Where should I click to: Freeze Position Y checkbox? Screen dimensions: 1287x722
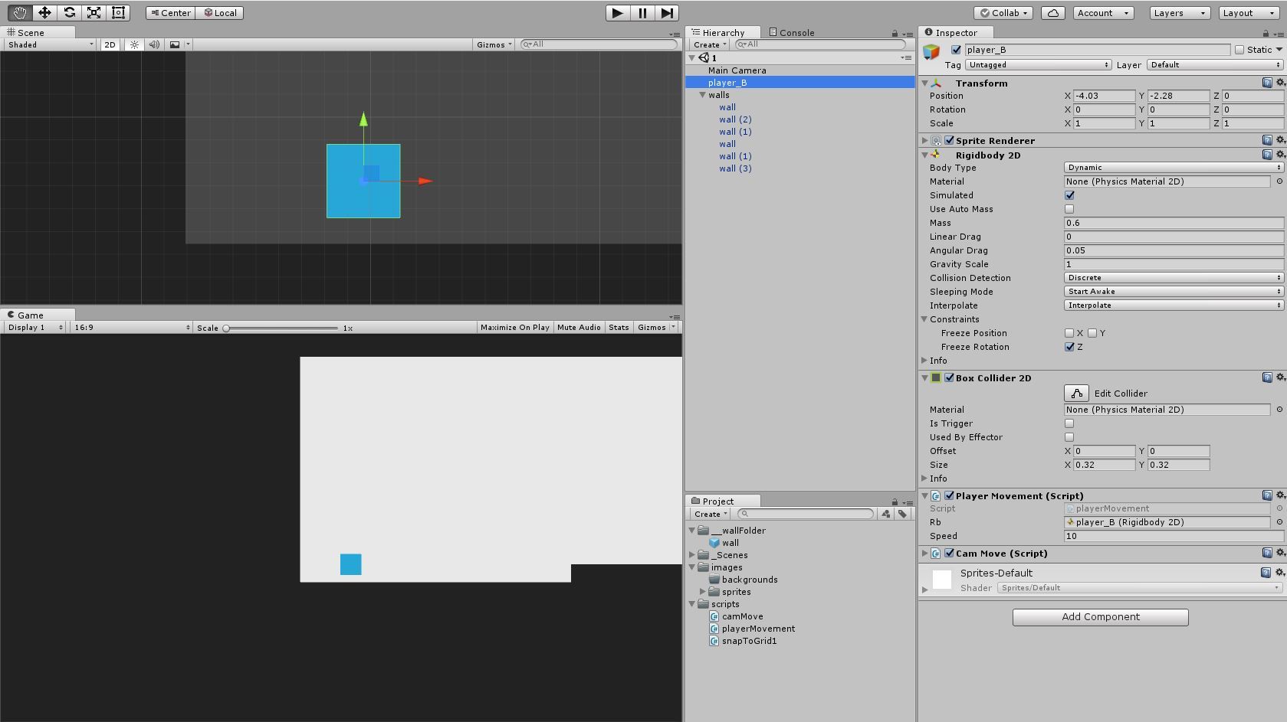(x=1092, y=333)
